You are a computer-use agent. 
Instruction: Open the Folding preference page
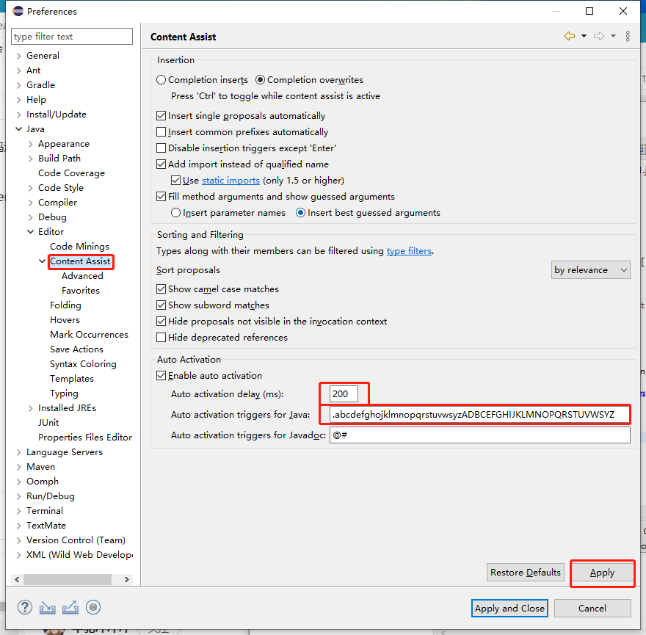[x=65, y=305]
